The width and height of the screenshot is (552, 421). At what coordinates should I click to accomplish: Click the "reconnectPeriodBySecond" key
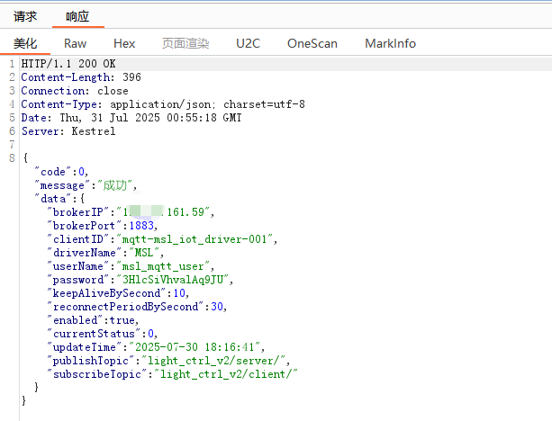coord(125,307)
